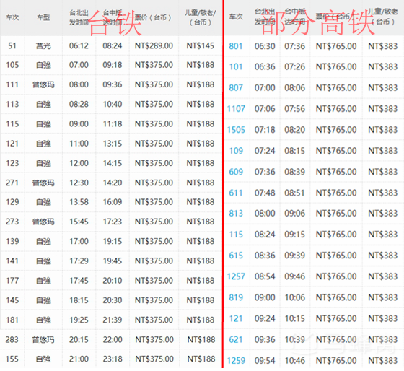Click train number 181 cell
Image resolution: width=404 pixels, height=371 pixels.
pyautogui.click(x=12, y=320)
